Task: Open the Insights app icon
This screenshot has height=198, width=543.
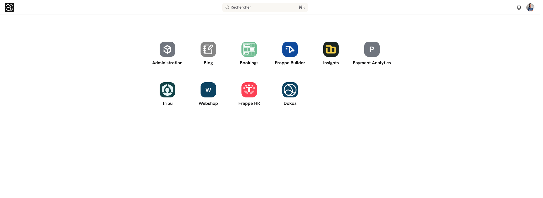Action: click(x=331, y=49)
